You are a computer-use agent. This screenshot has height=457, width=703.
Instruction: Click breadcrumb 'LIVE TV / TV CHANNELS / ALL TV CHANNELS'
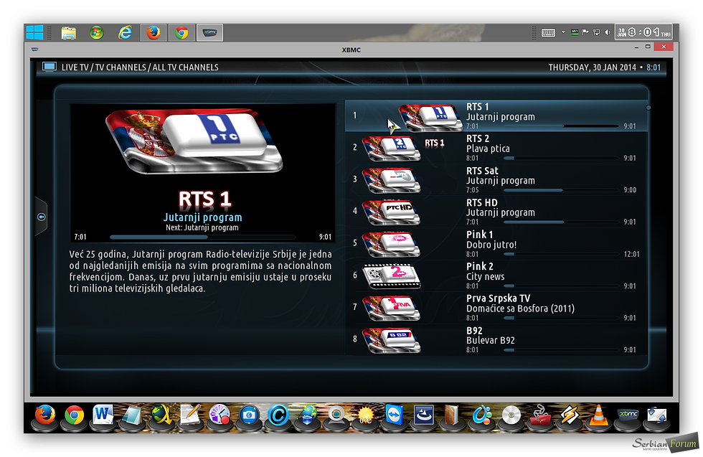[140, 67]
